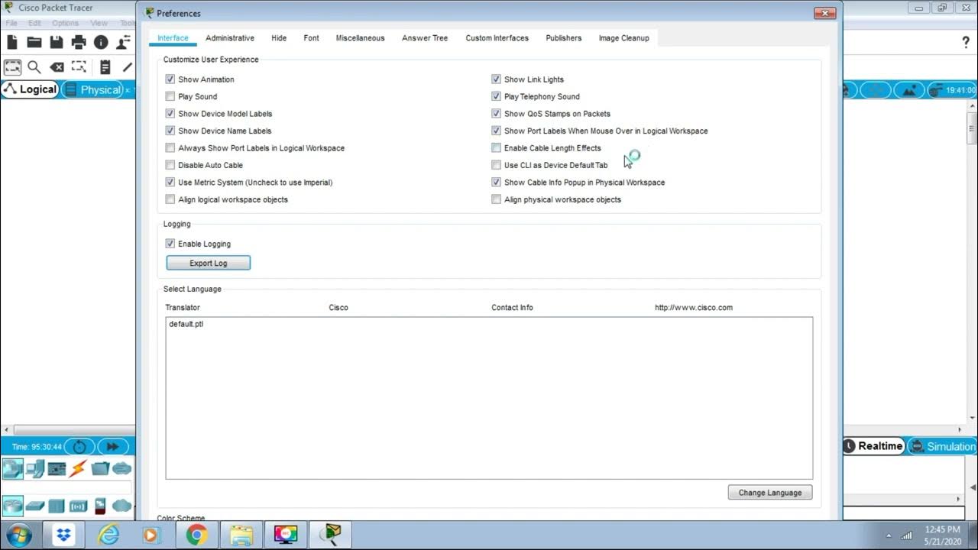Open Custom Interfaces tab
Screen dimensions: 978x550
(x=497, y=38)
